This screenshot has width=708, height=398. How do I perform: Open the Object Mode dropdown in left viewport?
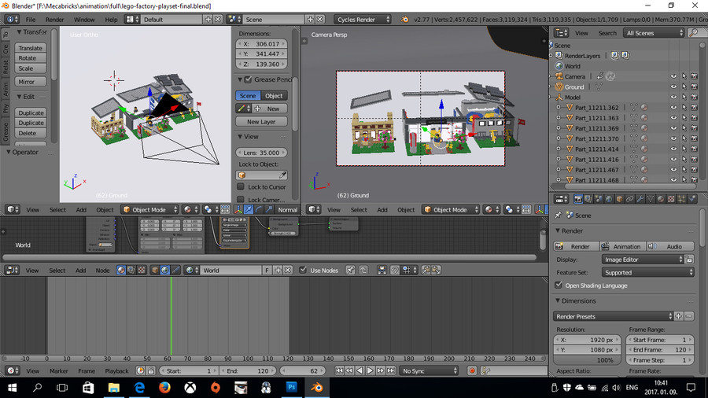pyautogui.click(x=150, y=209)
